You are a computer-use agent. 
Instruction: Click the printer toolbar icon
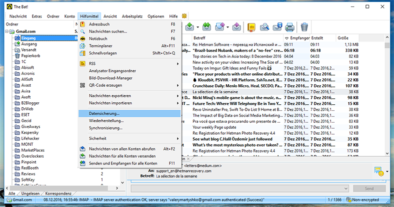pyautogui.click(x=289, y=27)
